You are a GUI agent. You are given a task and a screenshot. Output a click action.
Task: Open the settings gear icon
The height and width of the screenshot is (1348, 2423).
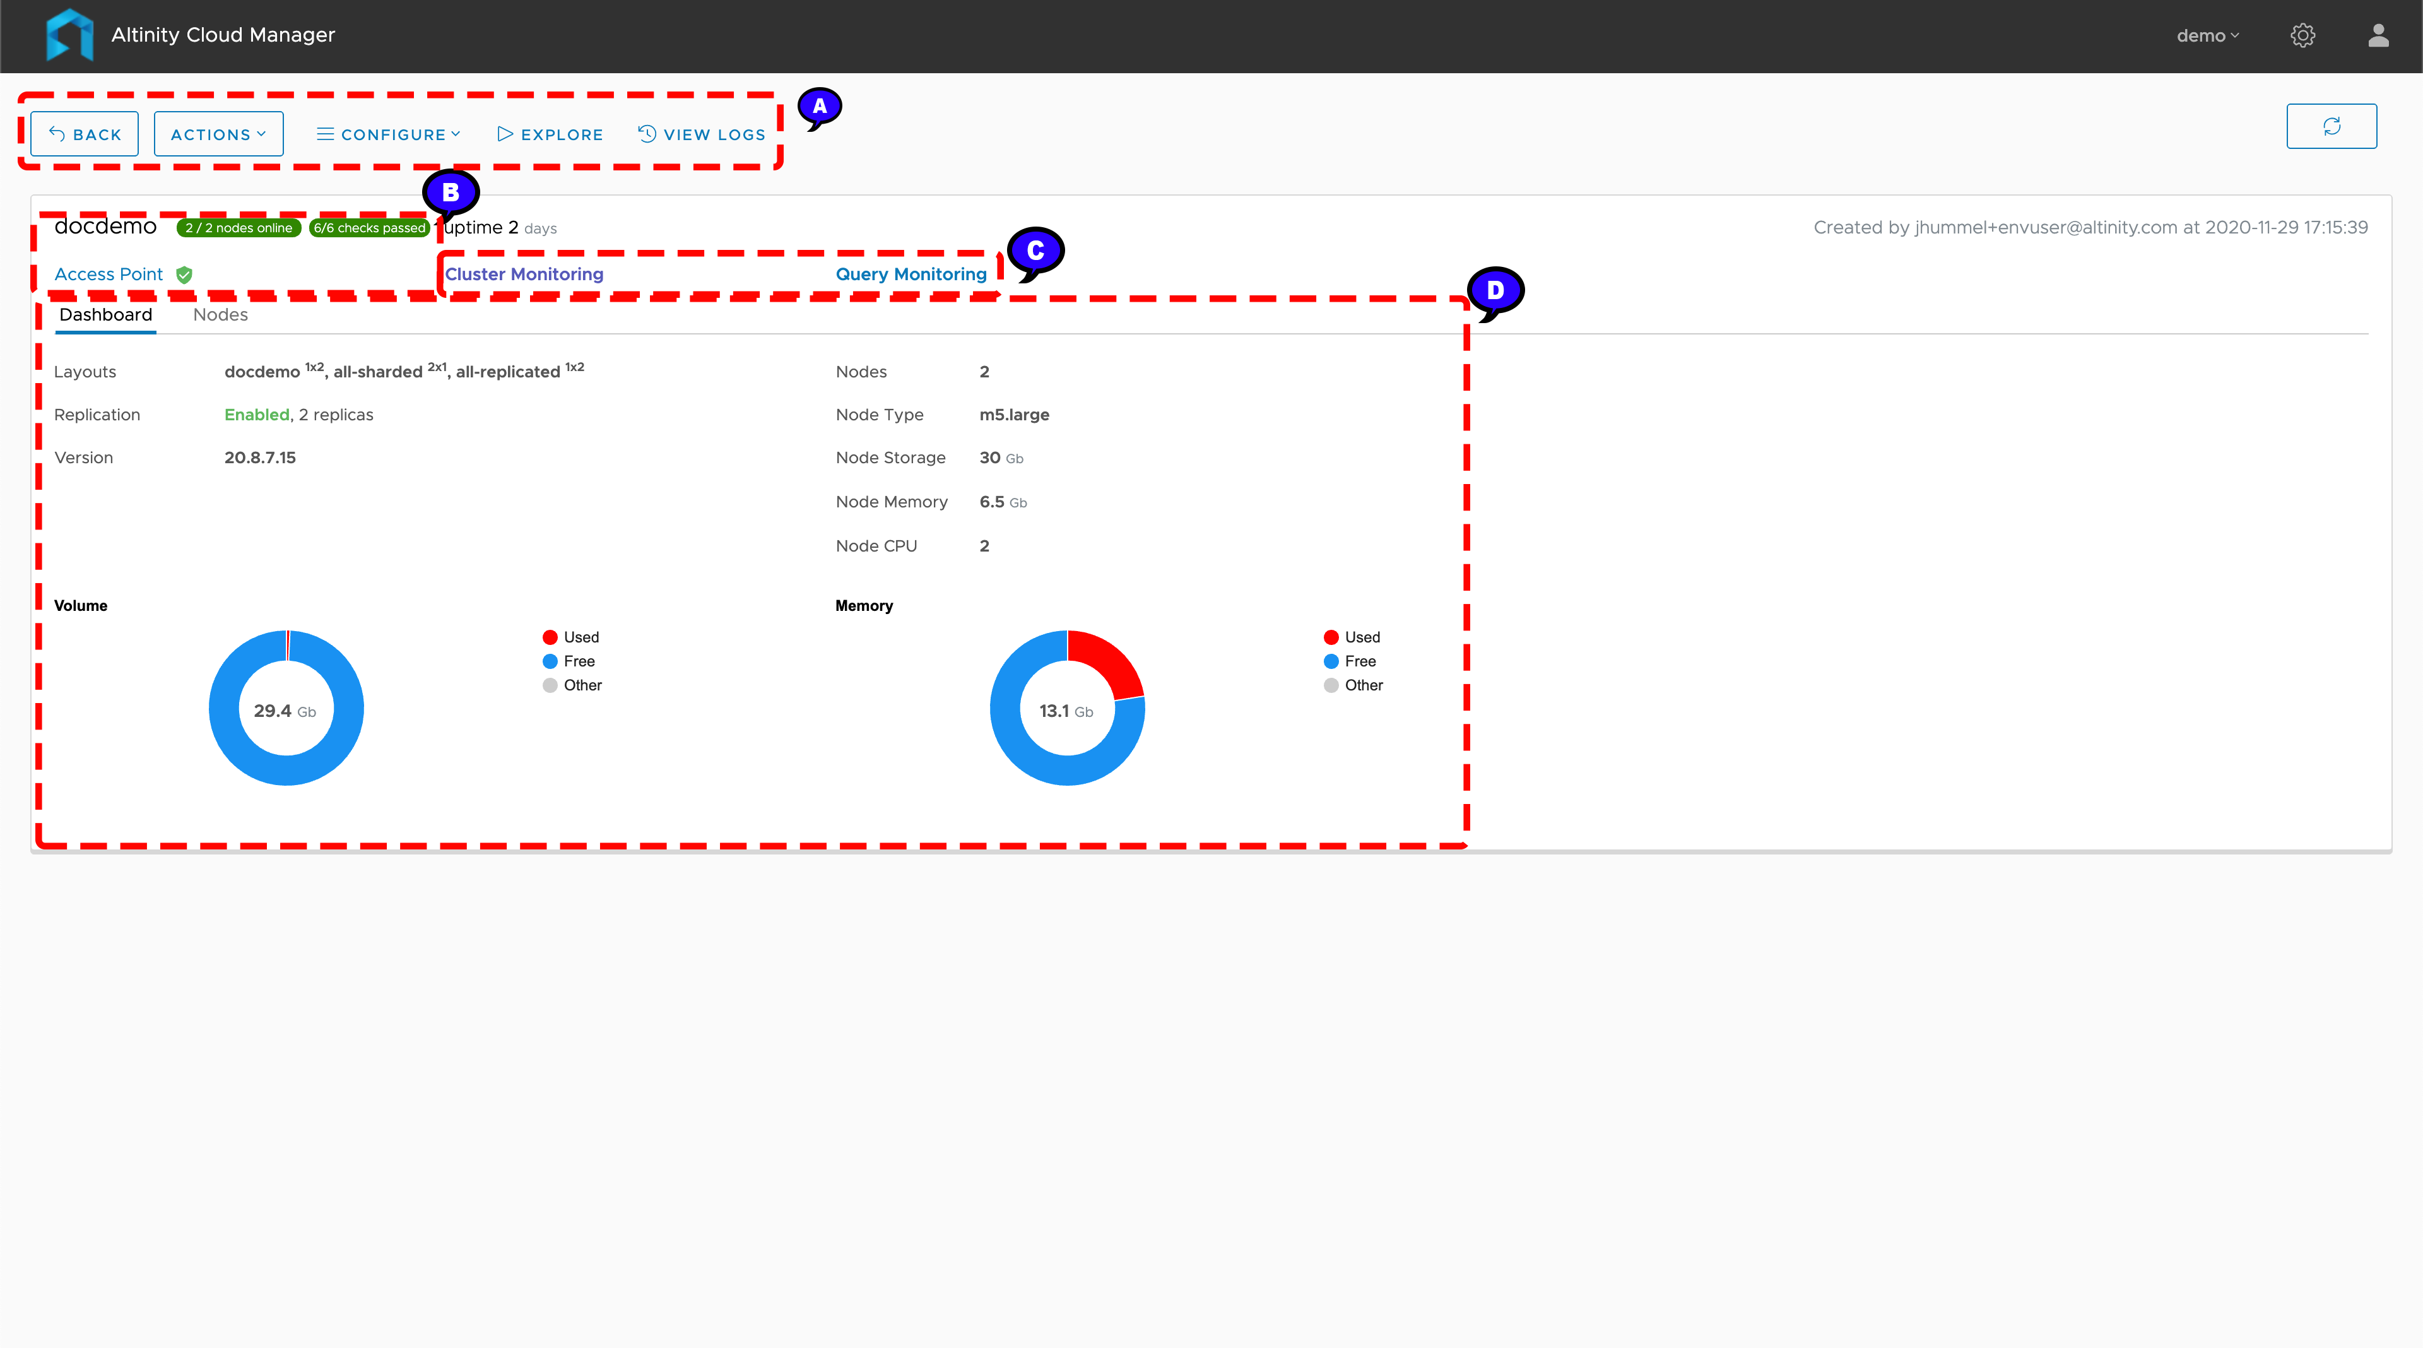pyautogui.click(x=2302, y=36)
